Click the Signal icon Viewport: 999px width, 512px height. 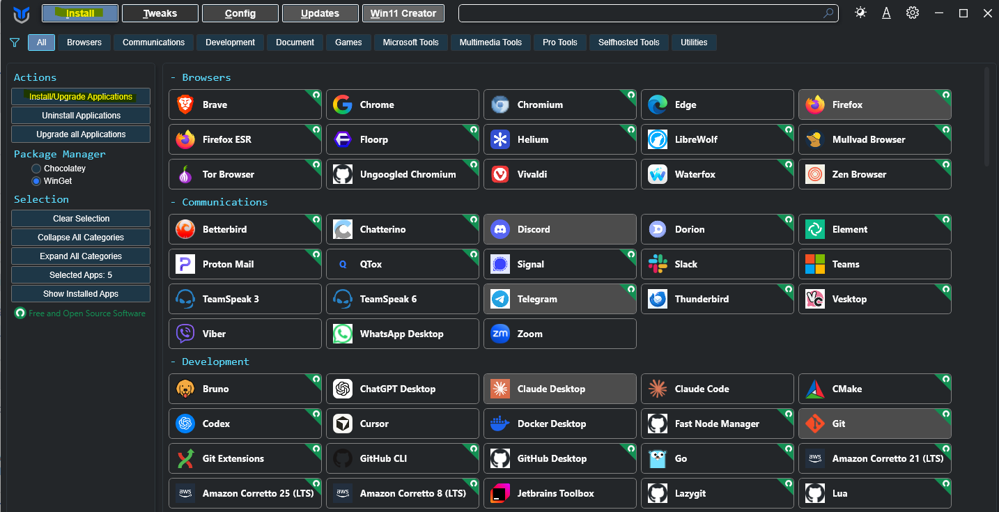[x=500, y=264]
